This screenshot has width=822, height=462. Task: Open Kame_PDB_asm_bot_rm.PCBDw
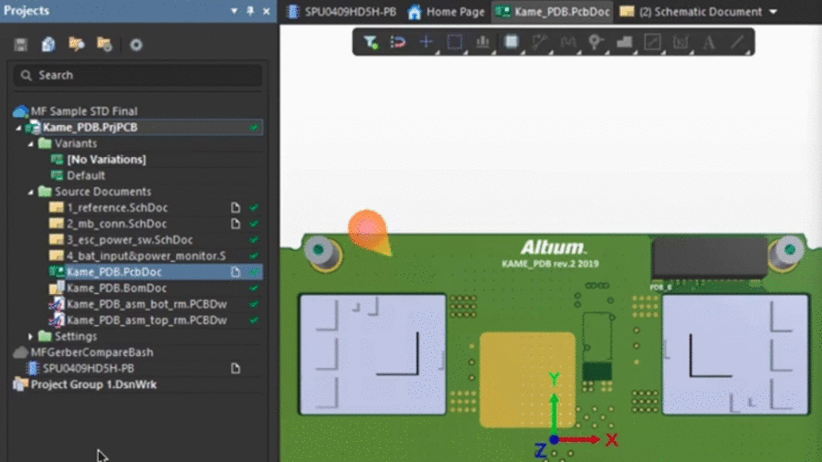[x=146, y=304]
